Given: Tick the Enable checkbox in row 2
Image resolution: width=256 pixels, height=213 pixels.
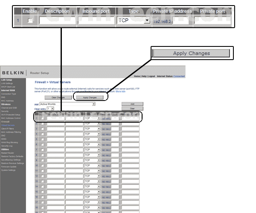Looking at the screenshot, I should [42, 124].
